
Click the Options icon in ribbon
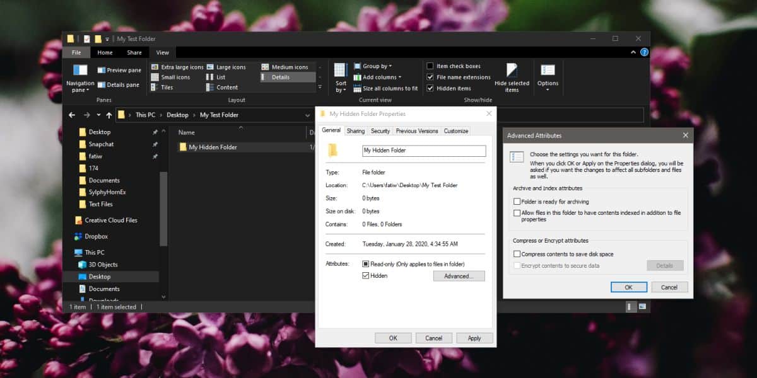(548, 70)
